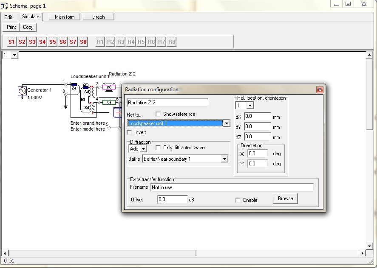Viewport: 377px width, 268px height.
Task: Click the greyed R6 result button
Action: click(x=151, y=42)
